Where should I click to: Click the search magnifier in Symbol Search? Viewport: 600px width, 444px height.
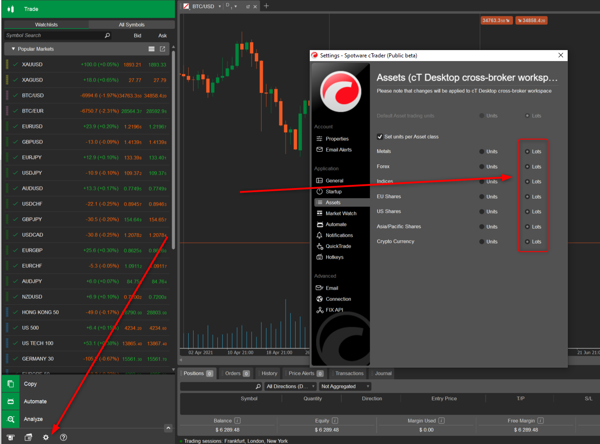(108, 36)
